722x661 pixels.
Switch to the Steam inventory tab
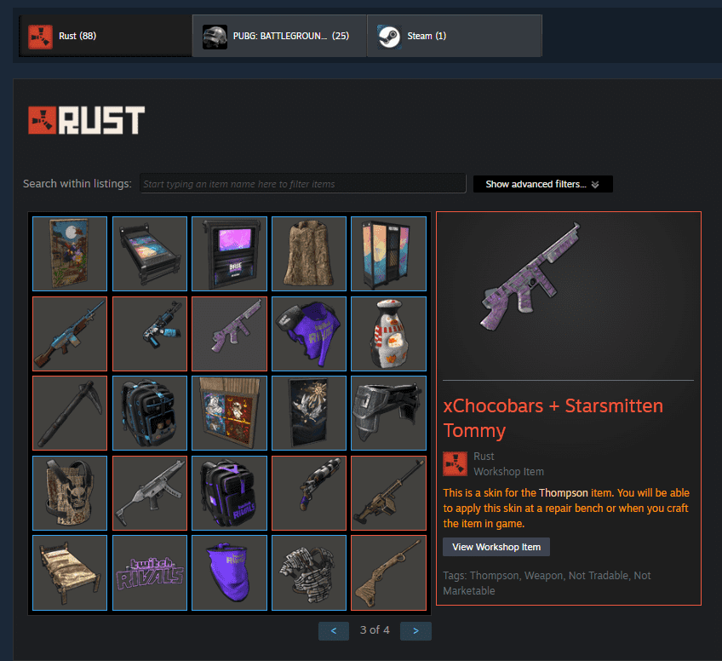click(455, 36)
